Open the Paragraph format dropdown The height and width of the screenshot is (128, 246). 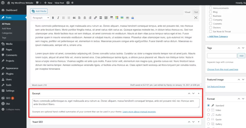tap(40, 18)
